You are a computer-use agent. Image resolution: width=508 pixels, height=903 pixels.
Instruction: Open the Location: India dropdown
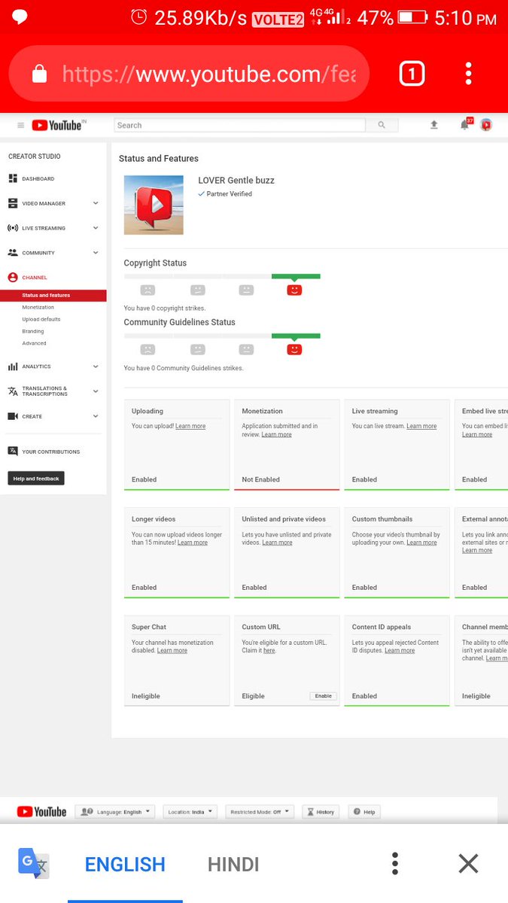click(190, 812)
